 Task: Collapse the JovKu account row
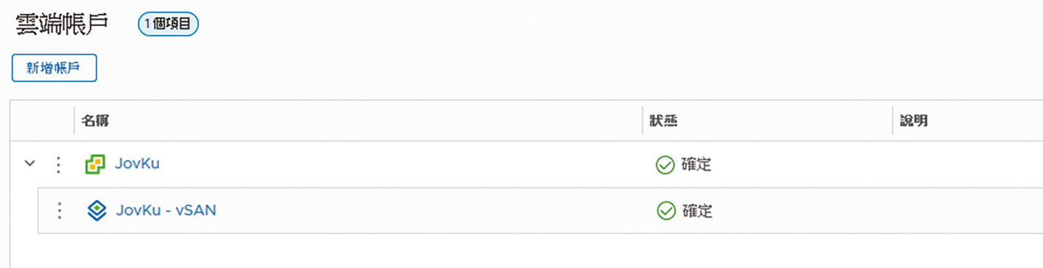29,163
